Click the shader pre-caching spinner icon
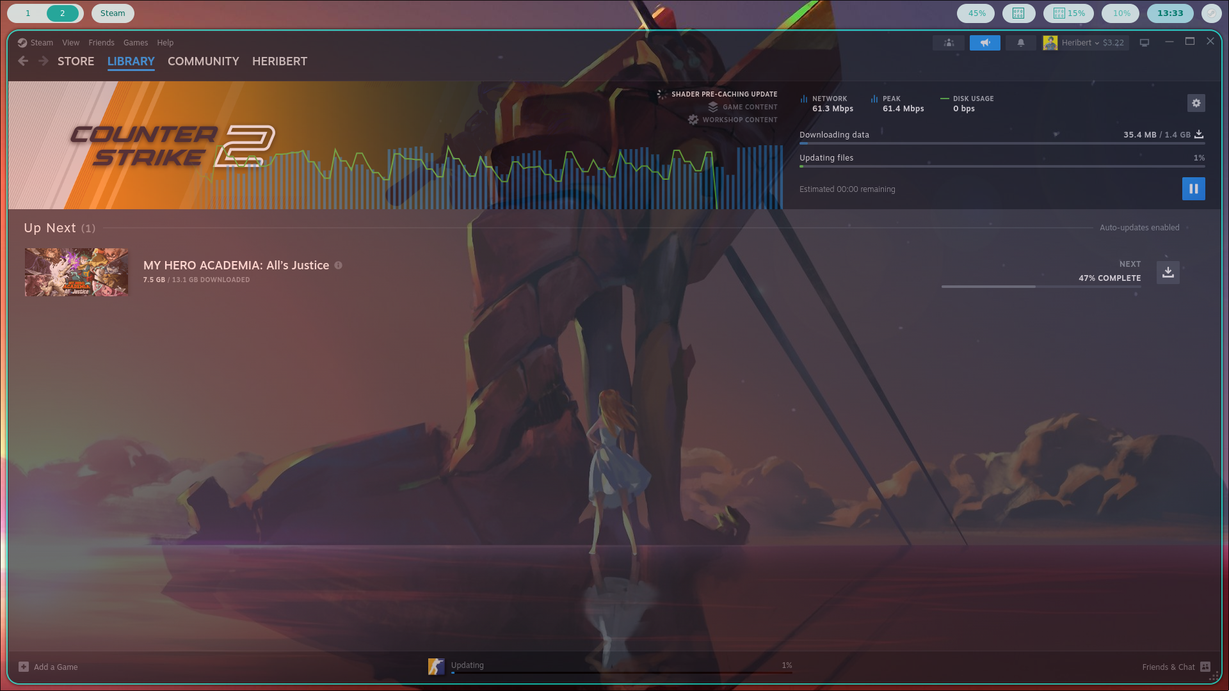The height and width of the screenshot is (691, 1229). pyautogui.click(x=662, y=94)
